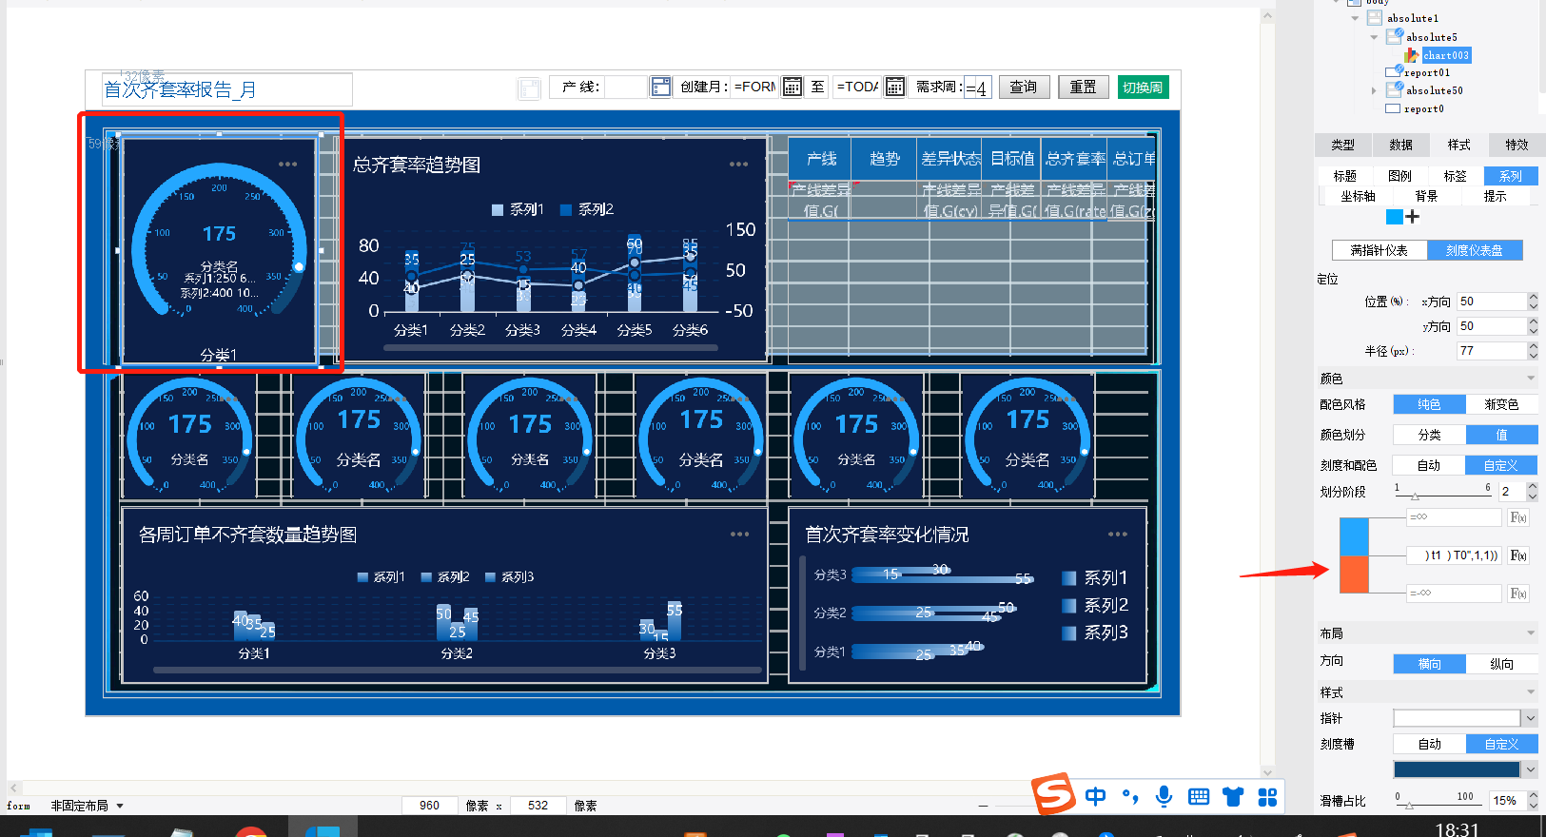This screenshot has width=1546, height=837.
Task: Click Sogou input method logo
Action: [x=1054, y=794]
